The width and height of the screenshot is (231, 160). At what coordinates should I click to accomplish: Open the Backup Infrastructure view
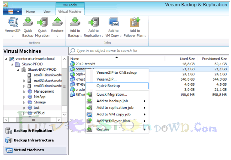(35, 140)
